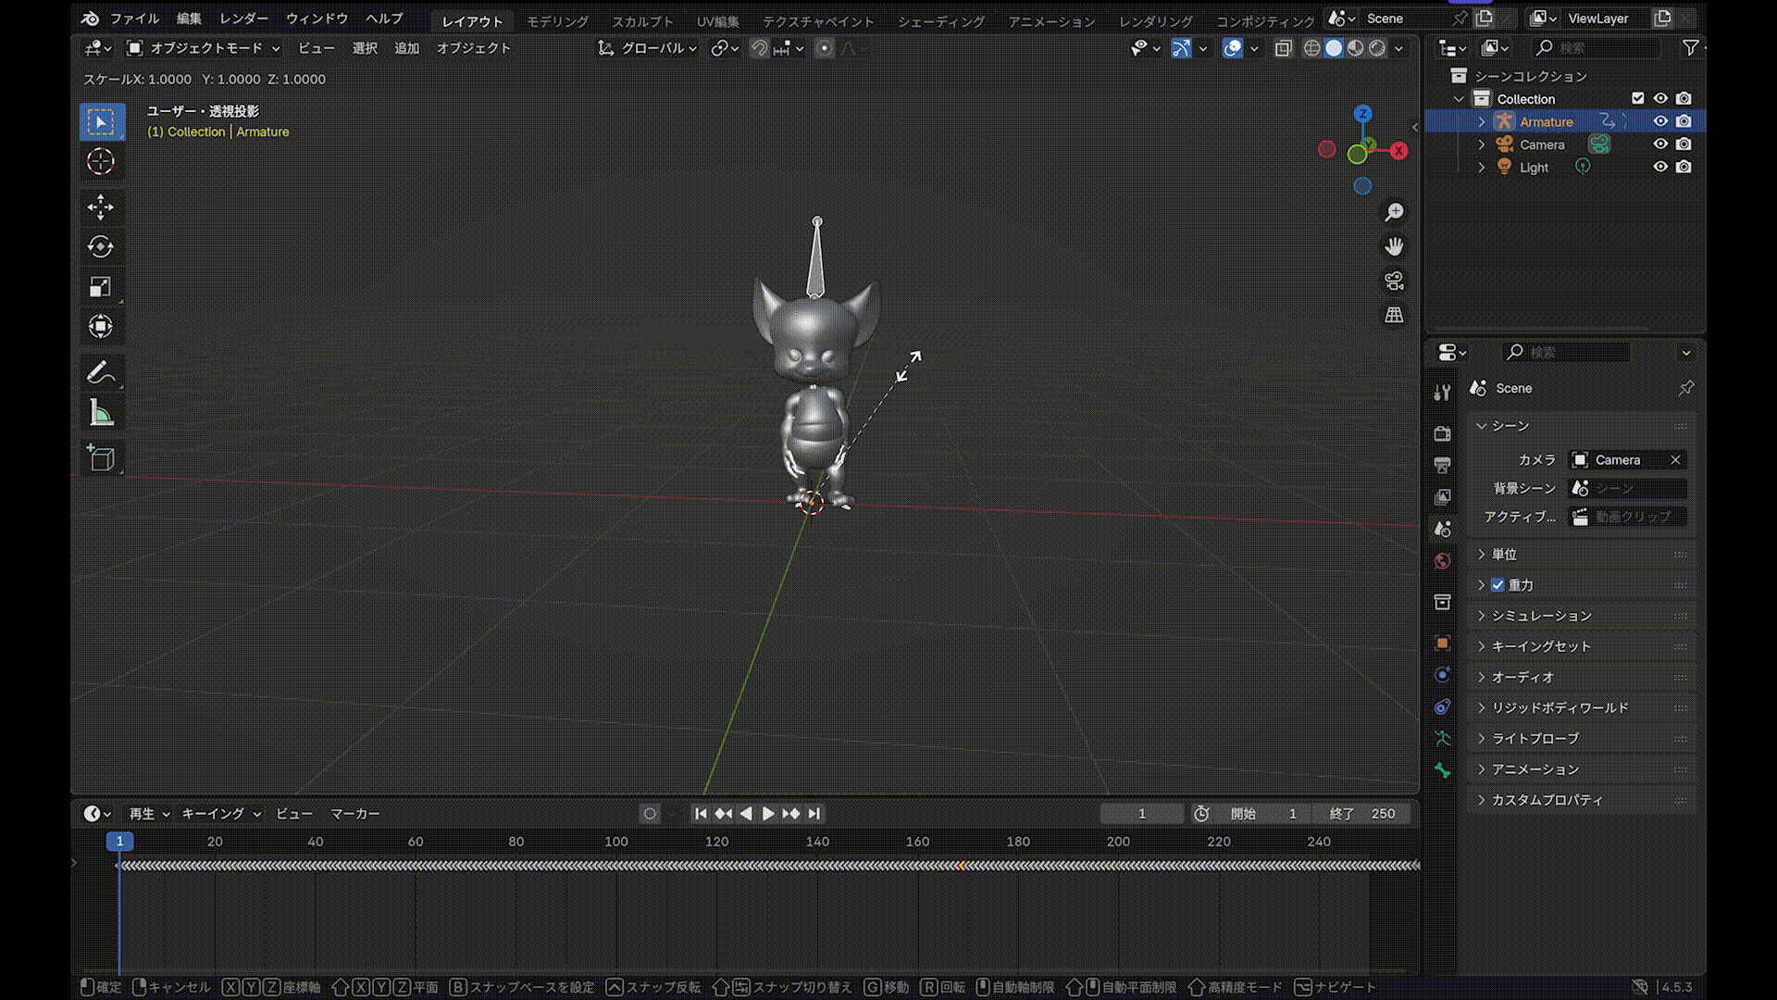The height and width of the screenshot is (1000, 1777).
Task: Switch to the モデリング workspace tab
Action: [x=557, y=20]
